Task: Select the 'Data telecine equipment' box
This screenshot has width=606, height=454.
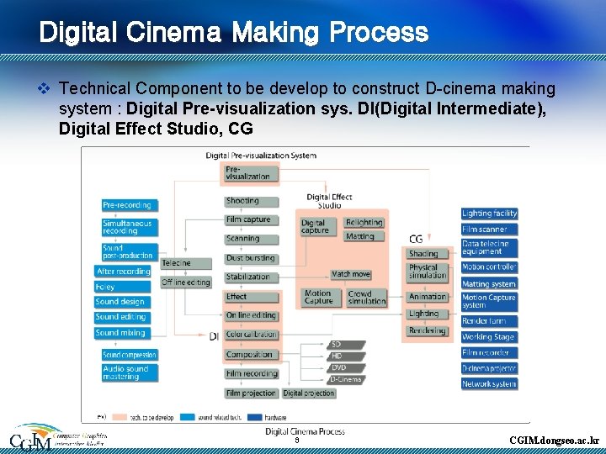Action: [489, 248]
